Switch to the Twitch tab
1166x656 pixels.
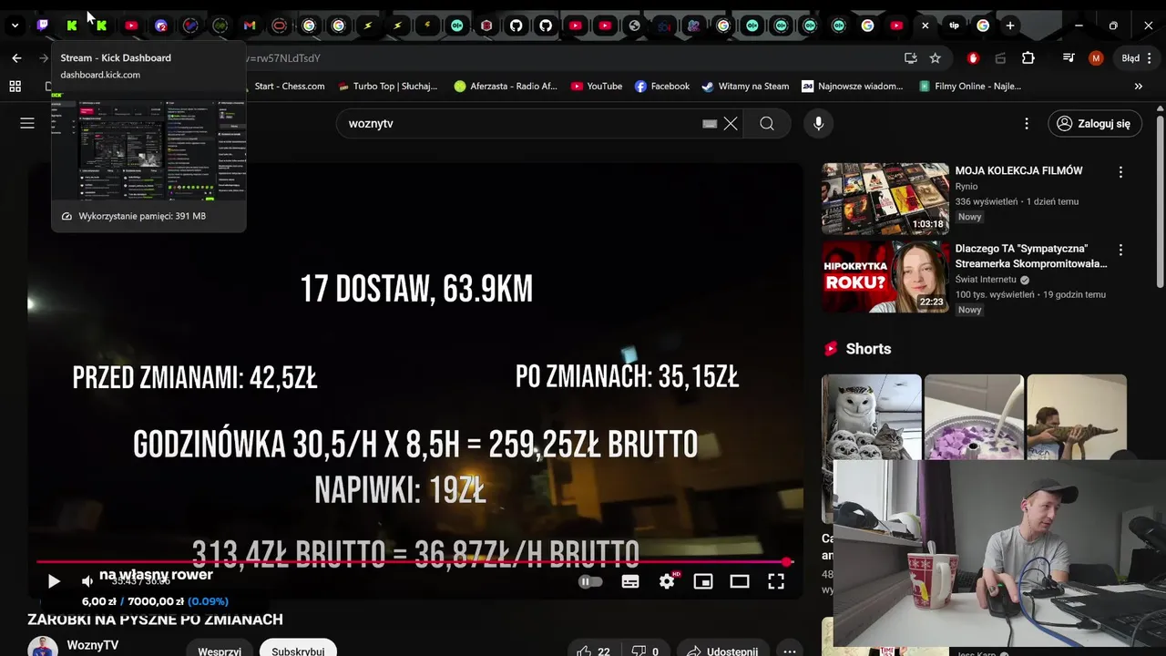tap(42, 26)
